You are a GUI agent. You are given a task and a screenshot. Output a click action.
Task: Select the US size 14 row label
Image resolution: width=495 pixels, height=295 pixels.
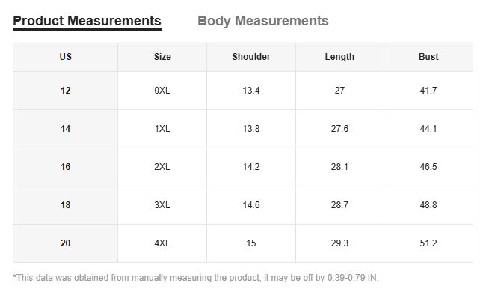click(x=65, y=129)
